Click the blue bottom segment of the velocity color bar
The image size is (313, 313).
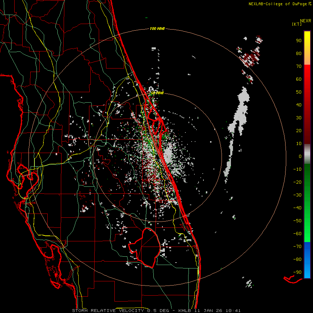[x=307, y=260]
